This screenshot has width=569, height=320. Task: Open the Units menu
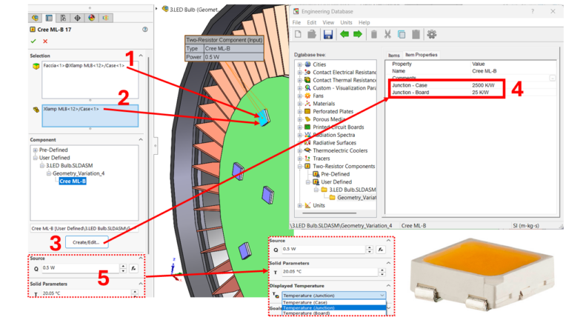(346, 22)
